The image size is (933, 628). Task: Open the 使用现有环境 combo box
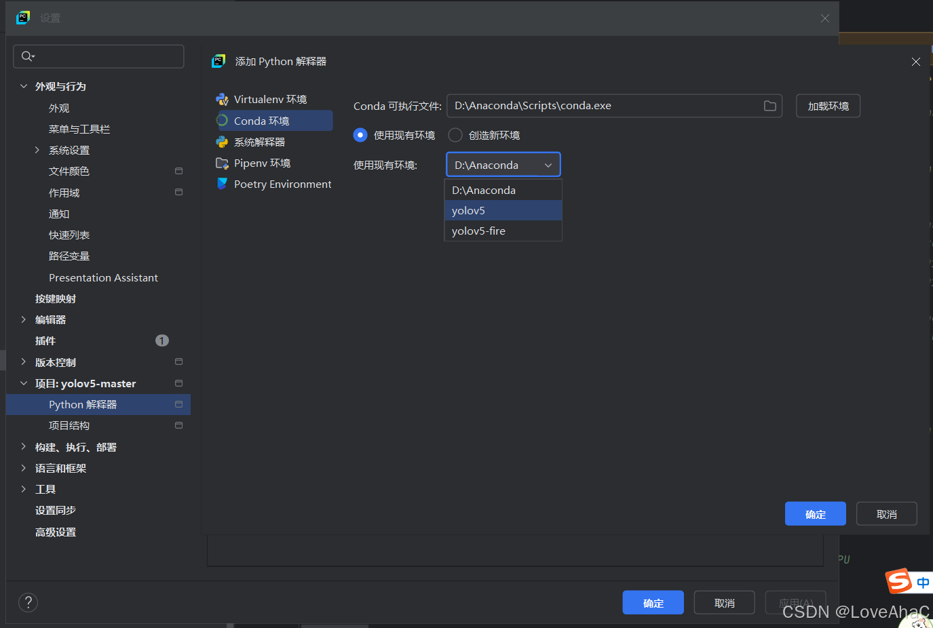click(503, 165)
